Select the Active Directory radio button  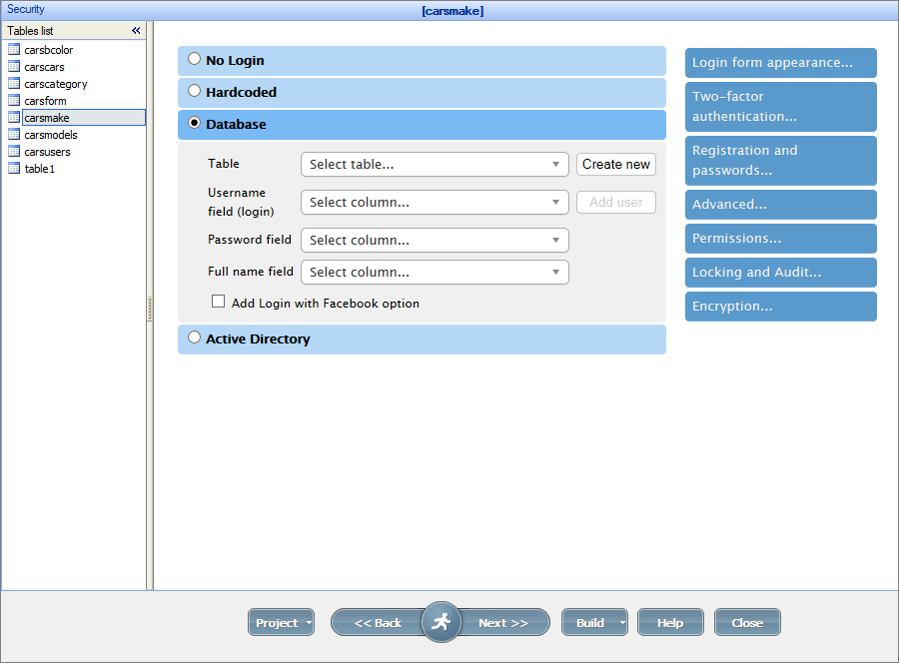[194, 337]
